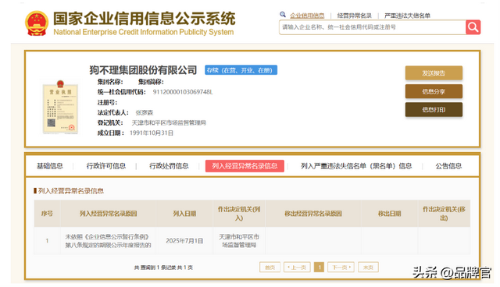Click the 上一页 pagination button
The width and height of the screenshot is (500, 287).
297,268
